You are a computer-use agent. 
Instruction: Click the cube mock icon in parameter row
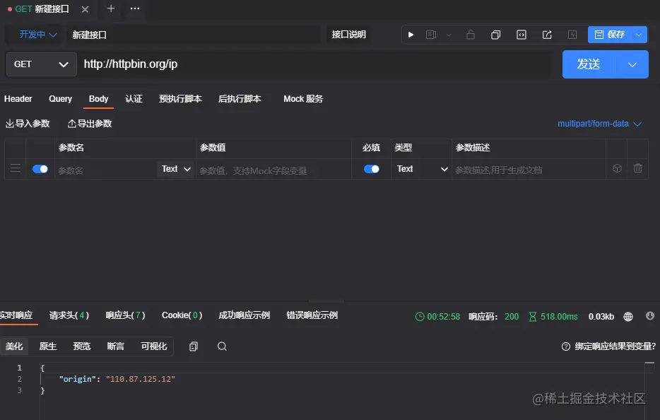click(x=617, y=168)
